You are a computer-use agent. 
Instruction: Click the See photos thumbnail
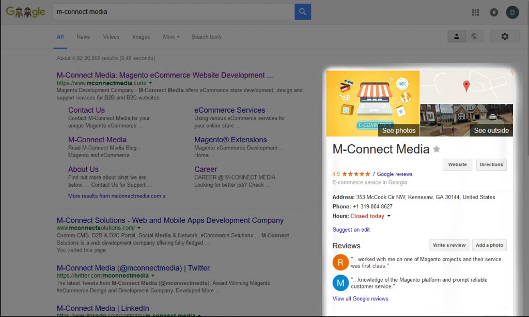tap(373, 103)
